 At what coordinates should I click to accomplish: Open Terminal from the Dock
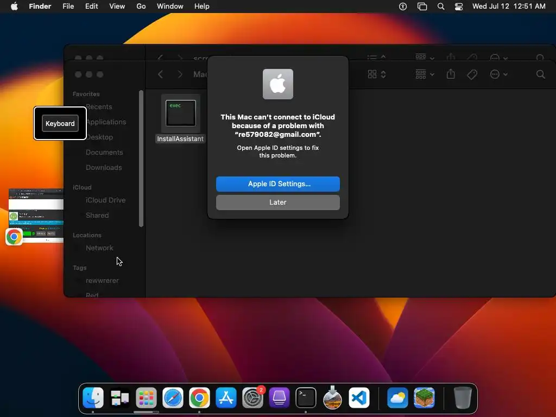(306, 398)
